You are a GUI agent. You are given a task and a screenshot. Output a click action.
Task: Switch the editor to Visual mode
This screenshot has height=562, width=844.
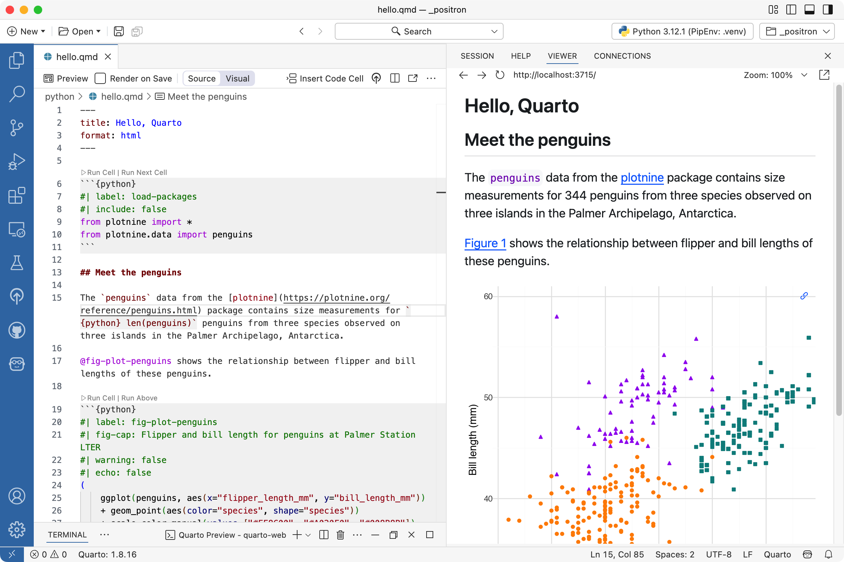tap(238, 78)
